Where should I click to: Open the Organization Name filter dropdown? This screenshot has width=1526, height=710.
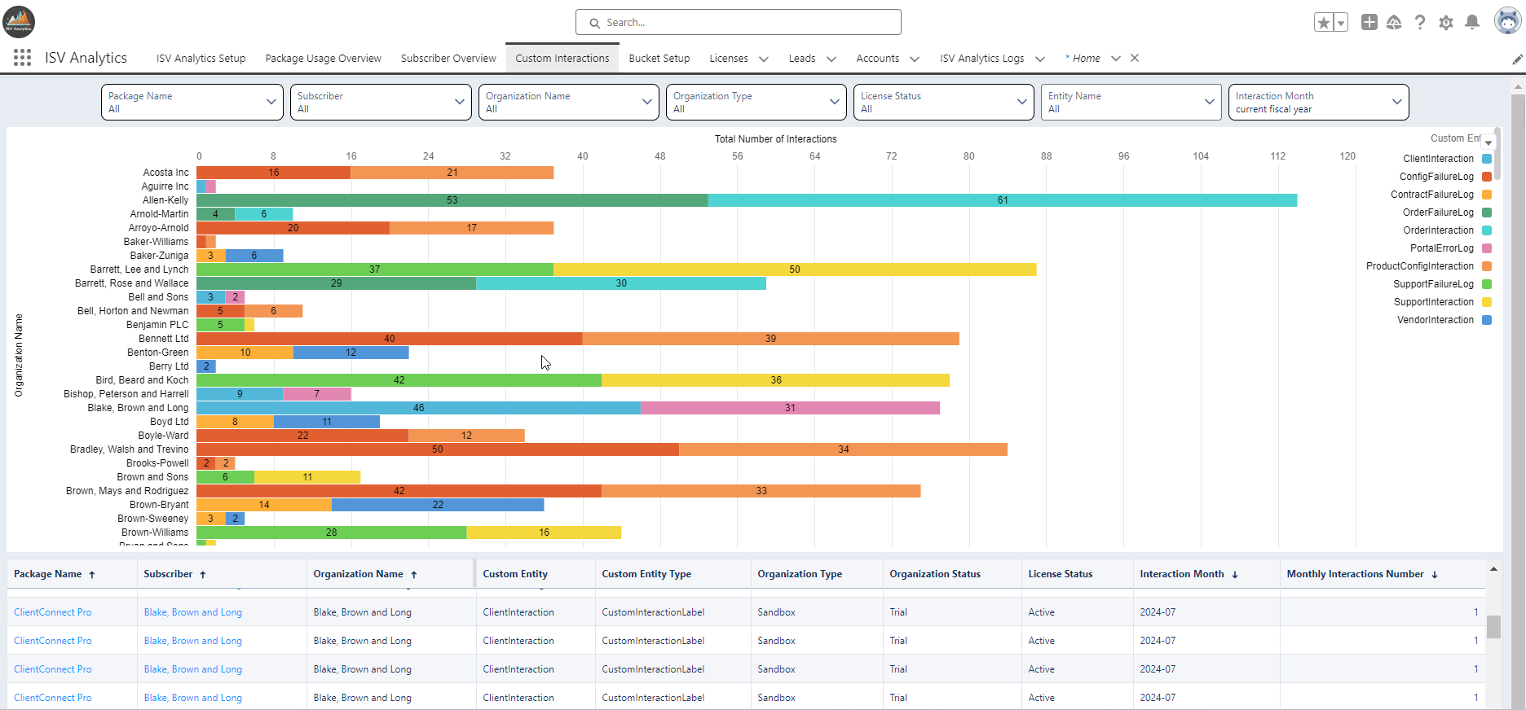(568, 102)
